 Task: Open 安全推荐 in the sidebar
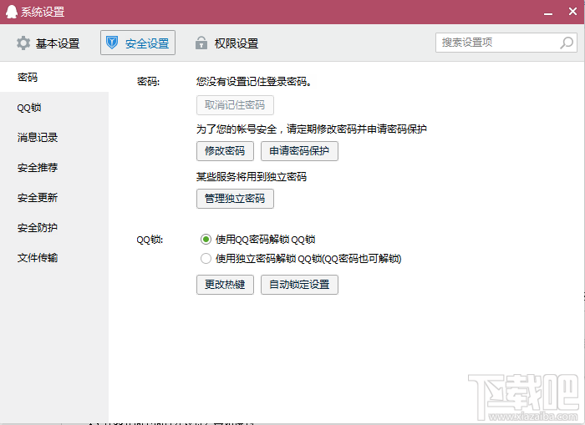pyautogui.click(x=54, y=168)
